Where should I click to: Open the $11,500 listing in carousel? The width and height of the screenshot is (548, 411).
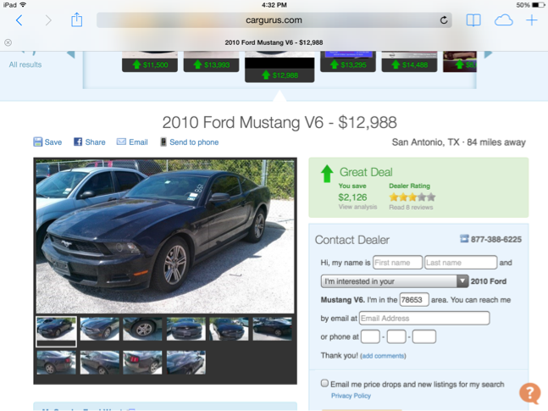pos(149,64)
